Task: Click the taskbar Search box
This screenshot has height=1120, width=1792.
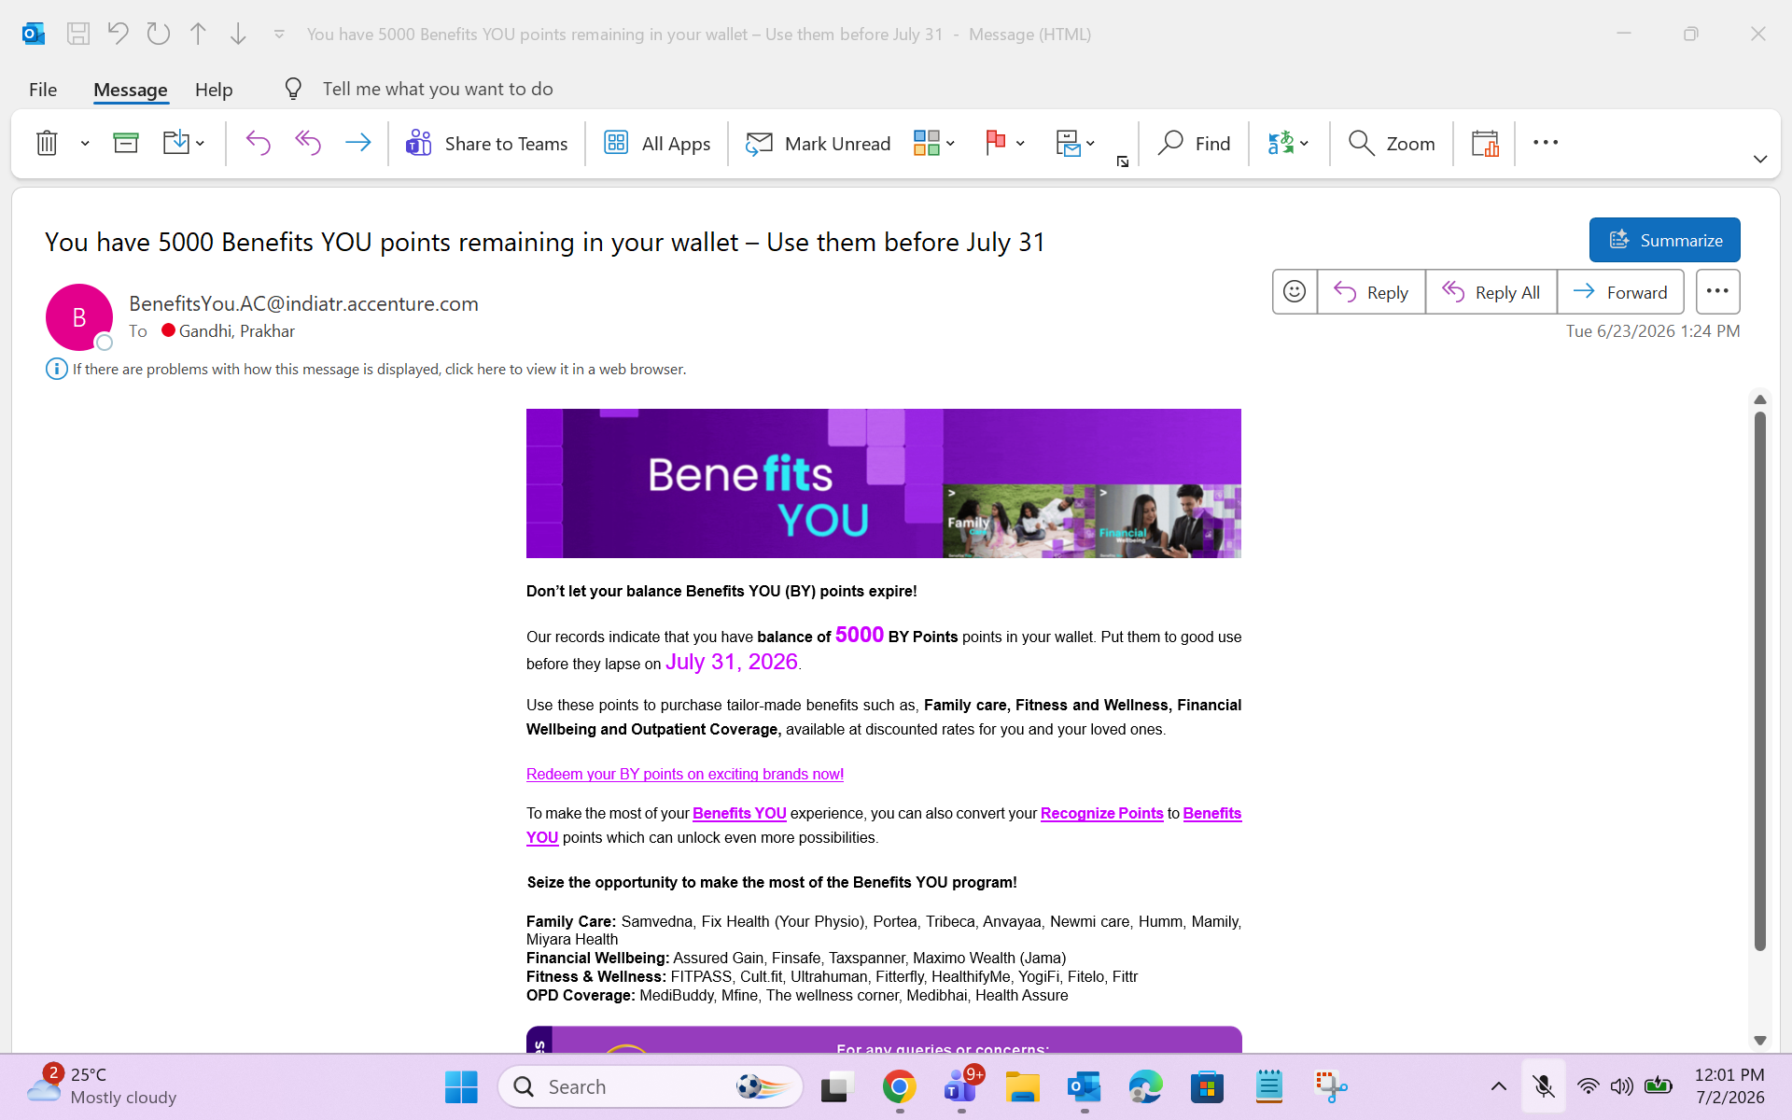Action: (x=651, y=1086)
